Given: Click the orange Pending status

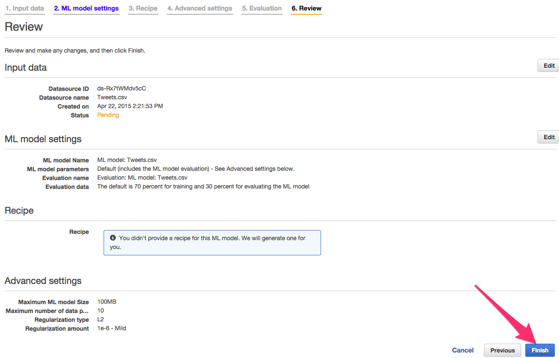Looking at the screenshot, I should (108, 115).
